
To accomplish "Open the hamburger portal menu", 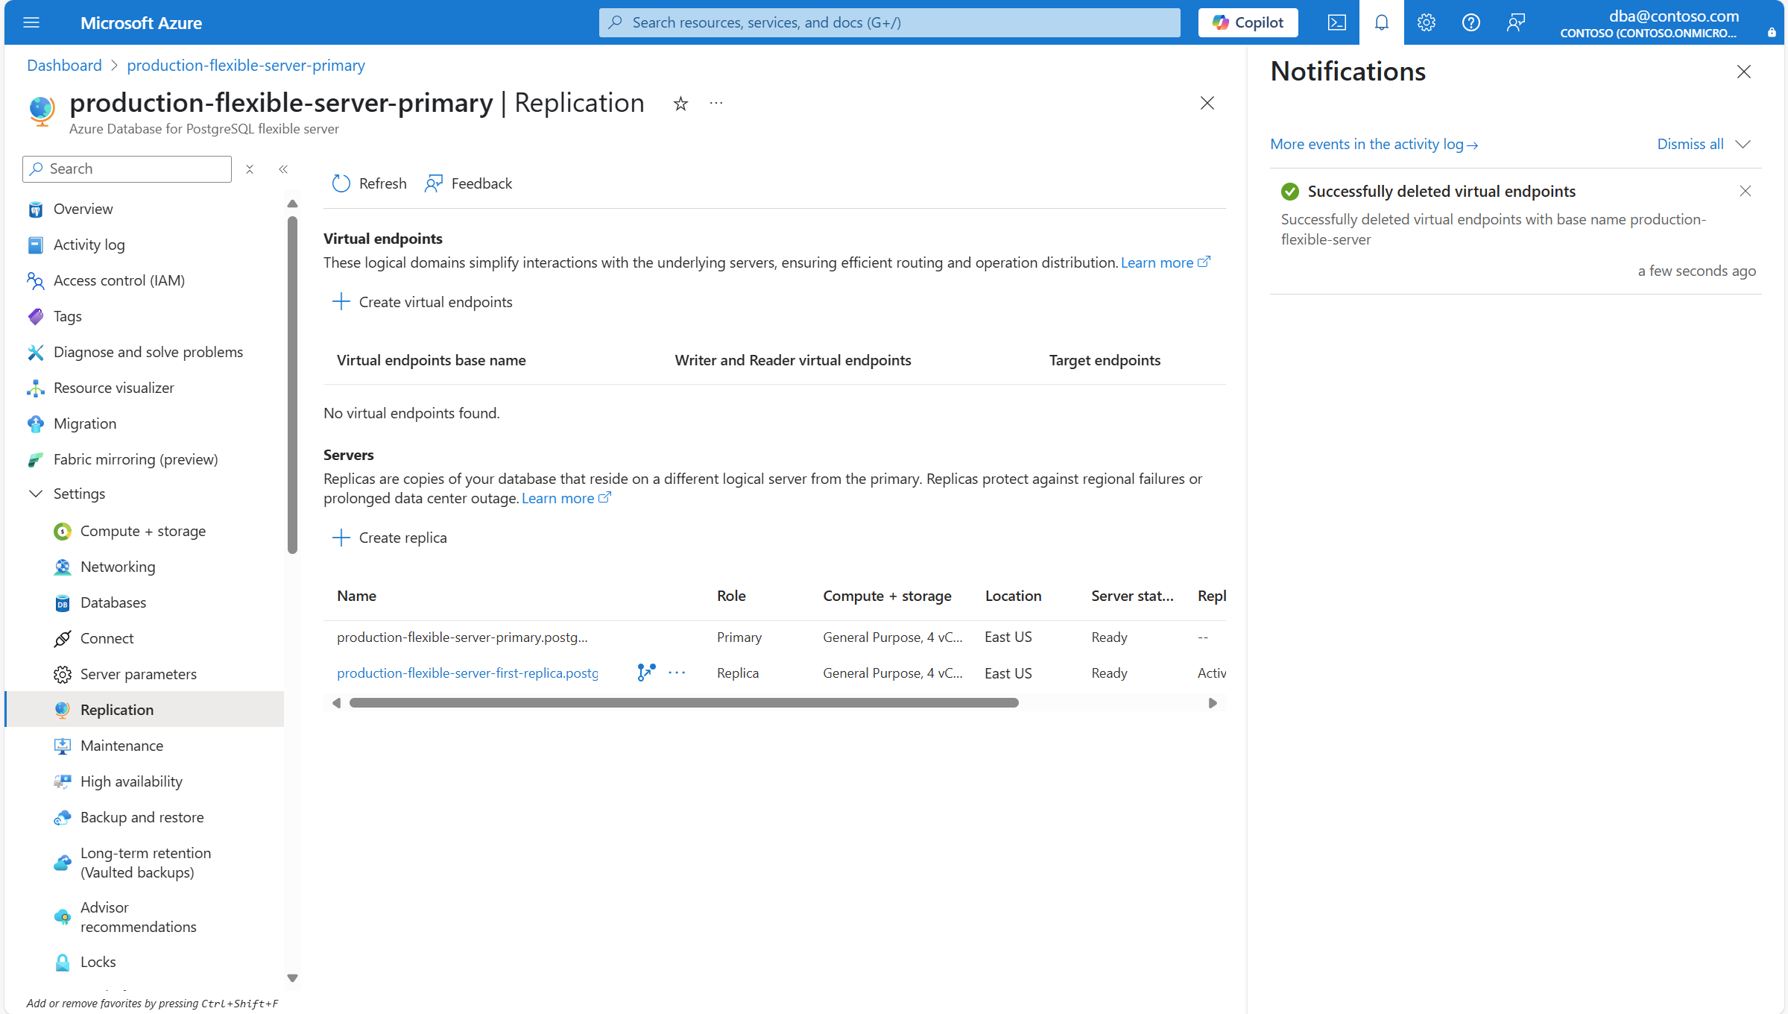I will click(x=31, y=22).
